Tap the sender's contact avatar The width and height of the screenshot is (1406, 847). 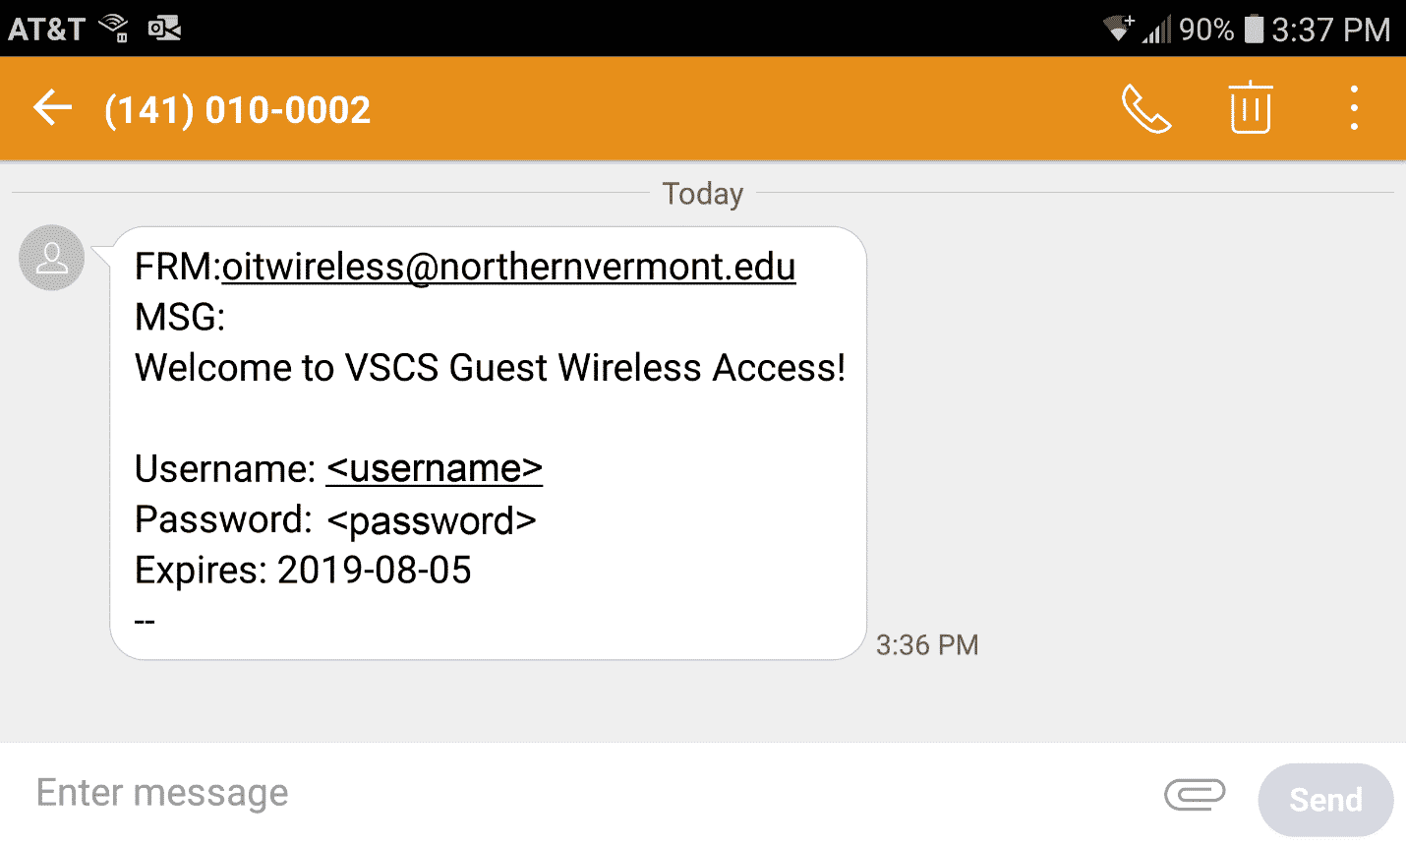52,258
